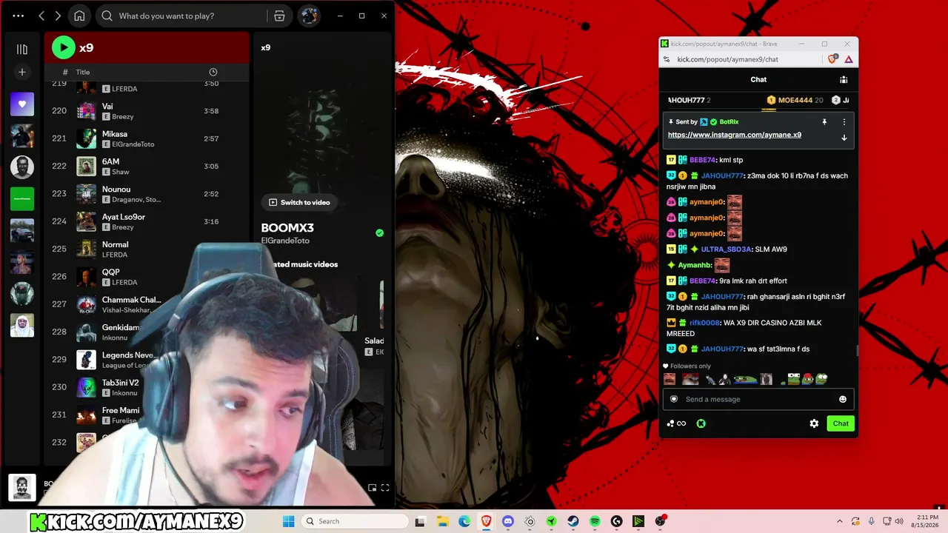Sort tracks by the Title column header
The image size is (948, 533).
tap(83, 72)
